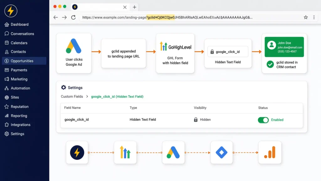
Task: Open Contacts in the sidebar
Action: pyautogui.click(x=15, y=52)
